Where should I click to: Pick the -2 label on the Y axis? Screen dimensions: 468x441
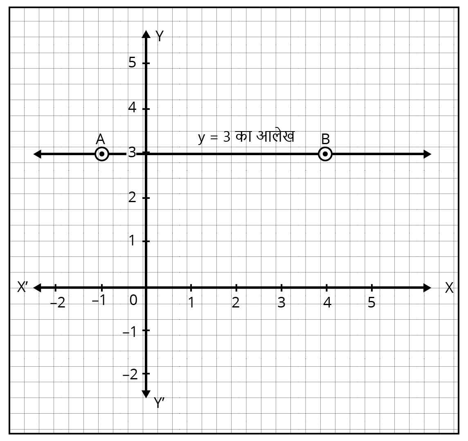coord(130,374)
